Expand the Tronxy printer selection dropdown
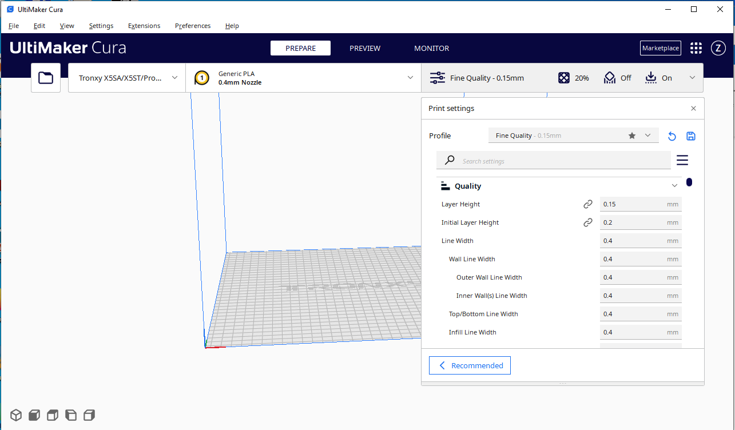735x430 pixels. (127, 78)
